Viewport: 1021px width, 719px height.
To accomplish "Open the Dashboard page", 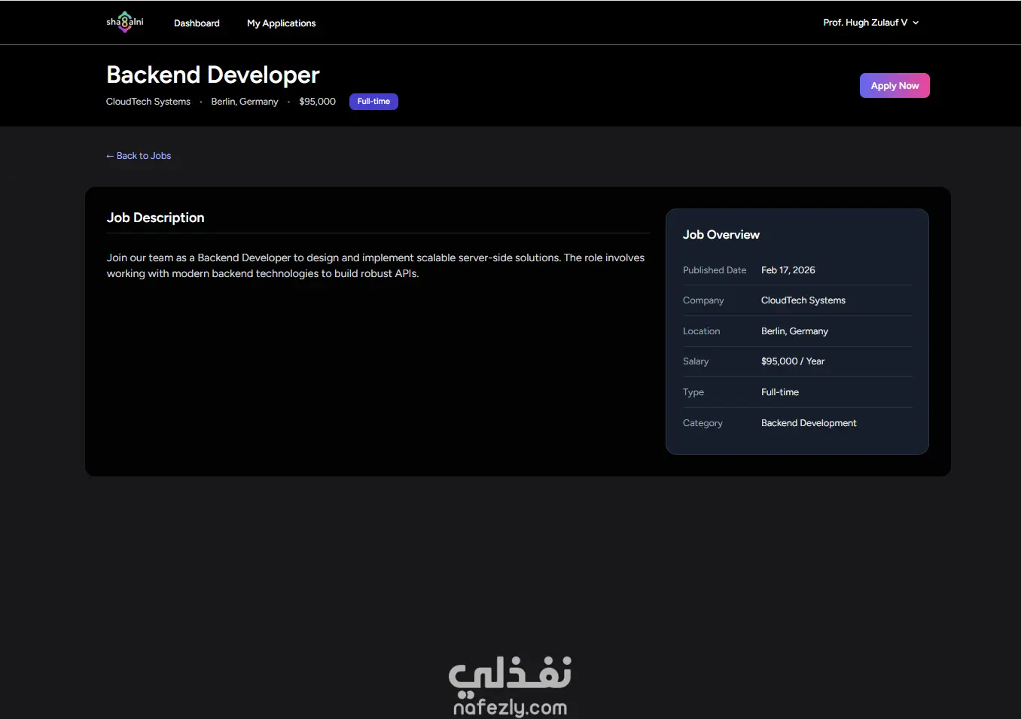I will click(x=197, y=23).
